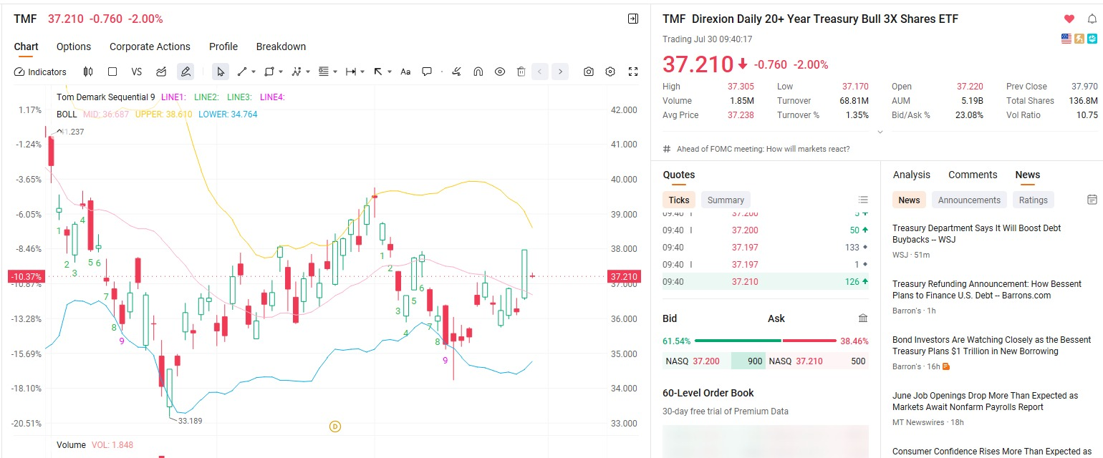Open chart settings hexagon gear icon
The width and height of the screenshot is (1103, 458).
(x=610, y=72)
